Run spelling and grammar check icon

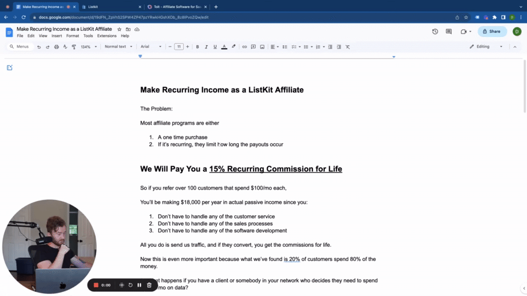[65, 47]
